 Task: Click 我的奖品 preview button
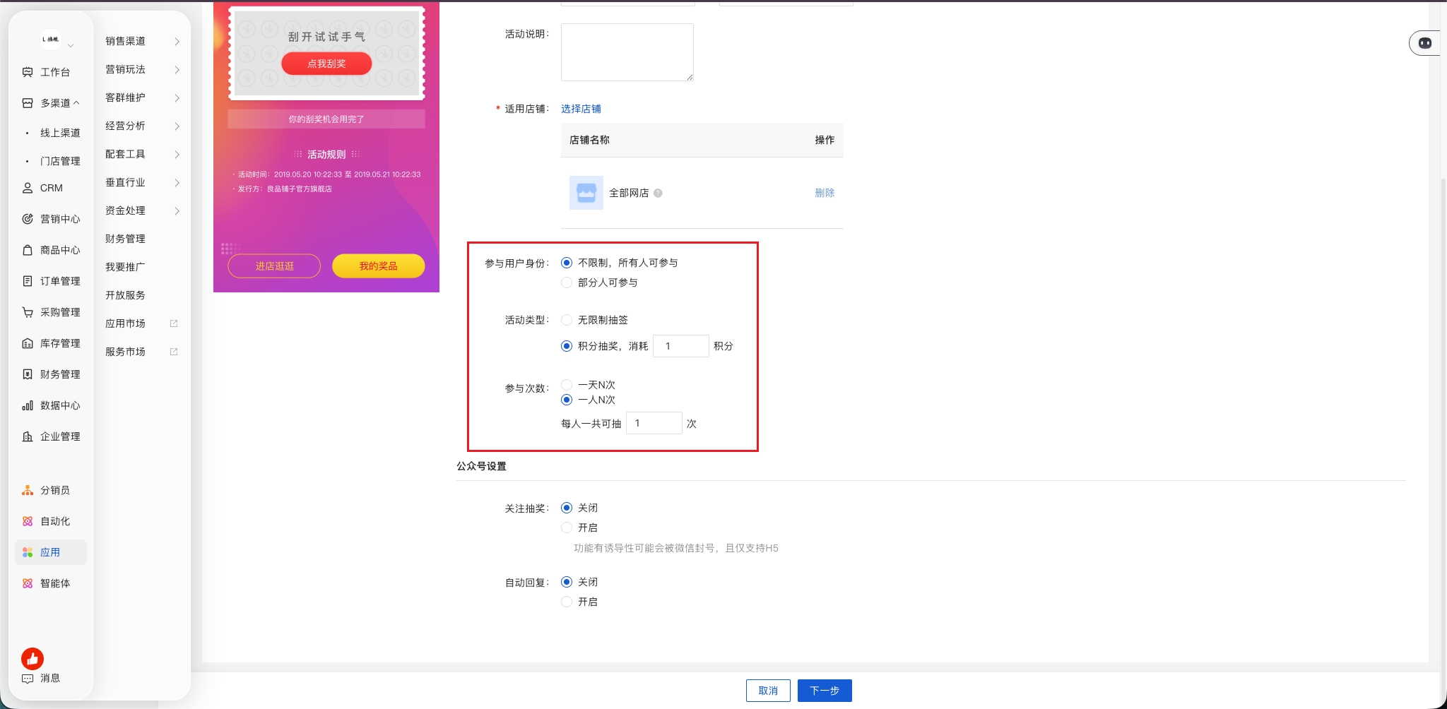tap(378, 266)
